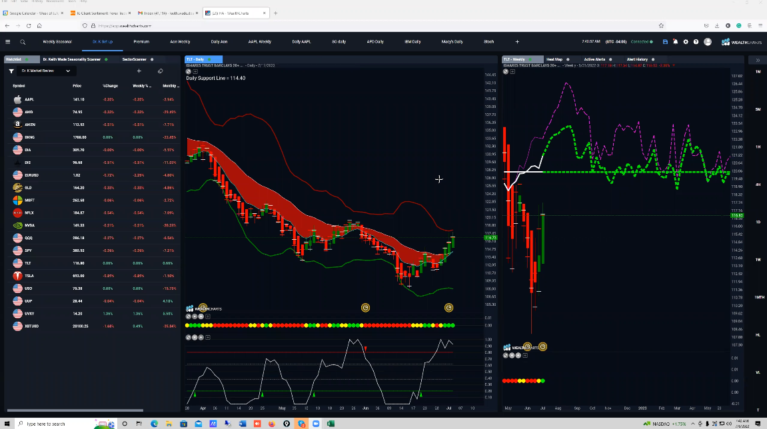Open settings gear in top bar
The image size is (767, 429).
click(x=686, y=42)
